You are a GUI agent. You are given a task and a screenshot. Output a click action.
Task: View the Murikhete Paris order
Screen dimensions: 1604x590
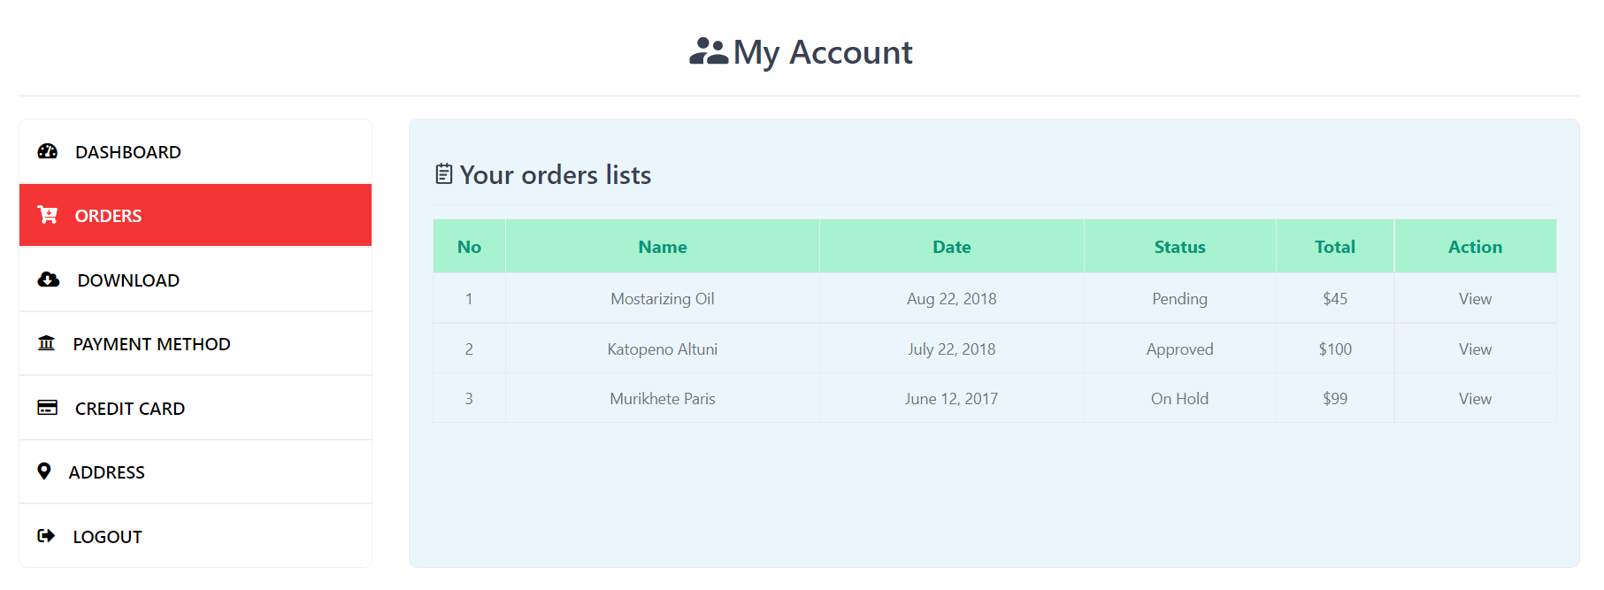tap(1475, 399)
